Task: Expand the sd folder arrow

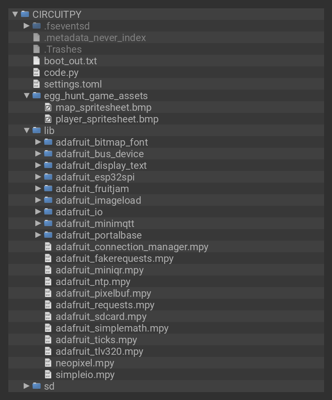Action: [x=27, y=386]
